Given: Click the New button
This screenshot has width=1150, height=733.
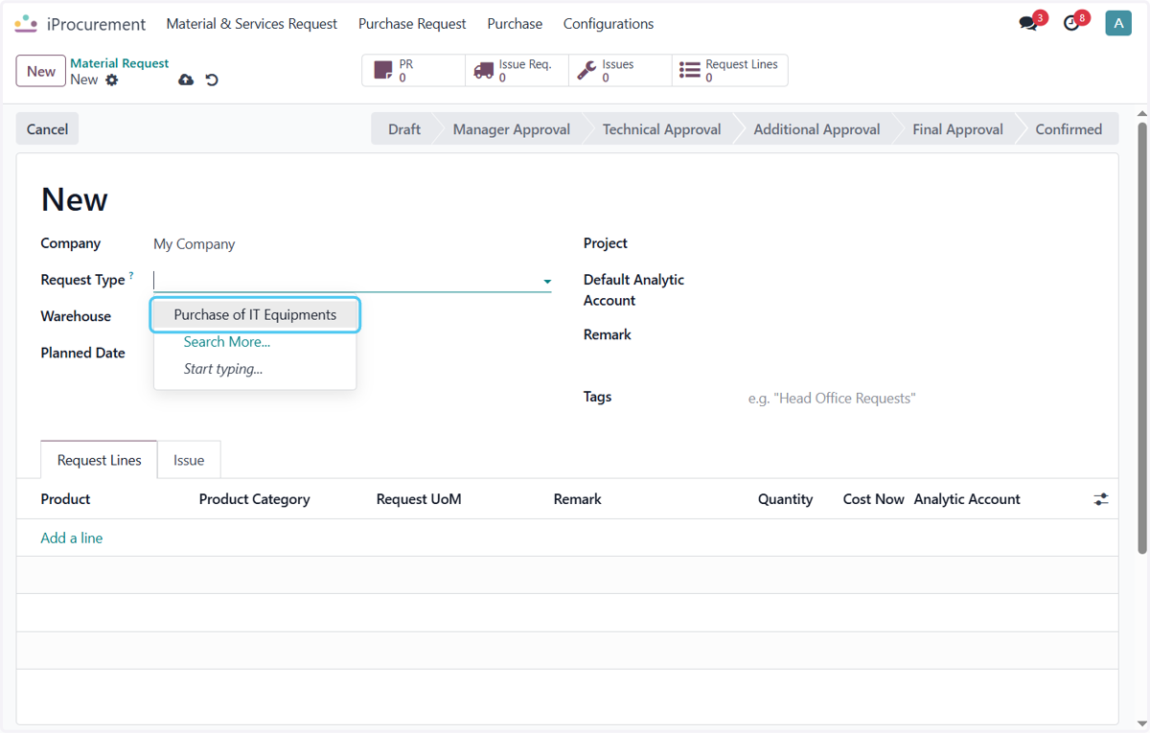Looking at the screenshot, I should tap(41, 71).
